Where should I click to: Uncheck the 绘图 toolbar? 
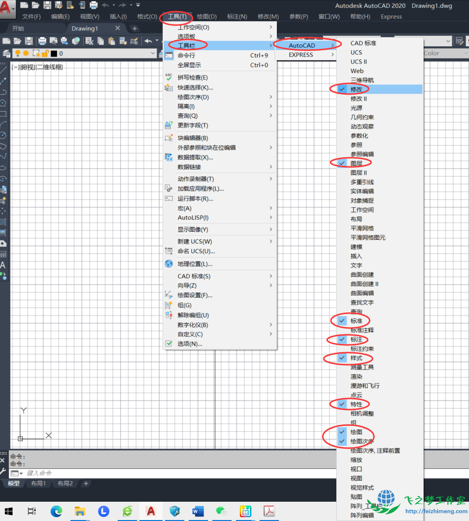pos(380,432)
